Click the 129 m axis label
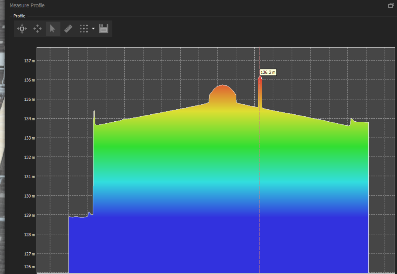This screenshot has height=274, width=397. point(29,215)
